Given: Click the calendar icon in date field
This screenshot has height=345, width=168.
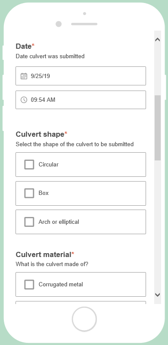Looking at the screenshot, I should coord(24,76).
